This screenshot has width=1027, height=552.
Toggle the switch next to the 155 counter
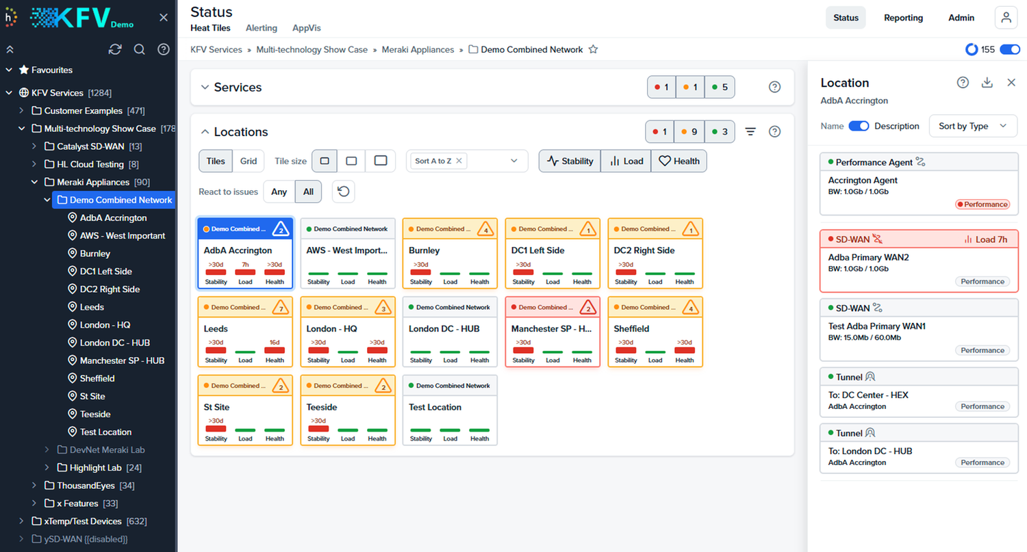1010,49
